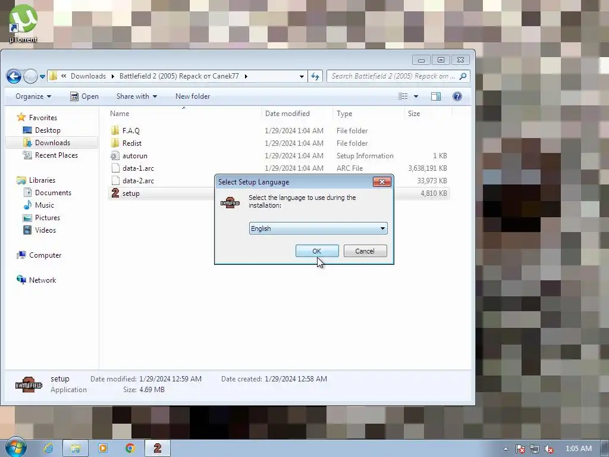Click the Battlefield 2 setup taskbar icon
This screenshot has height=457, width=609.
tap(157, 448)
